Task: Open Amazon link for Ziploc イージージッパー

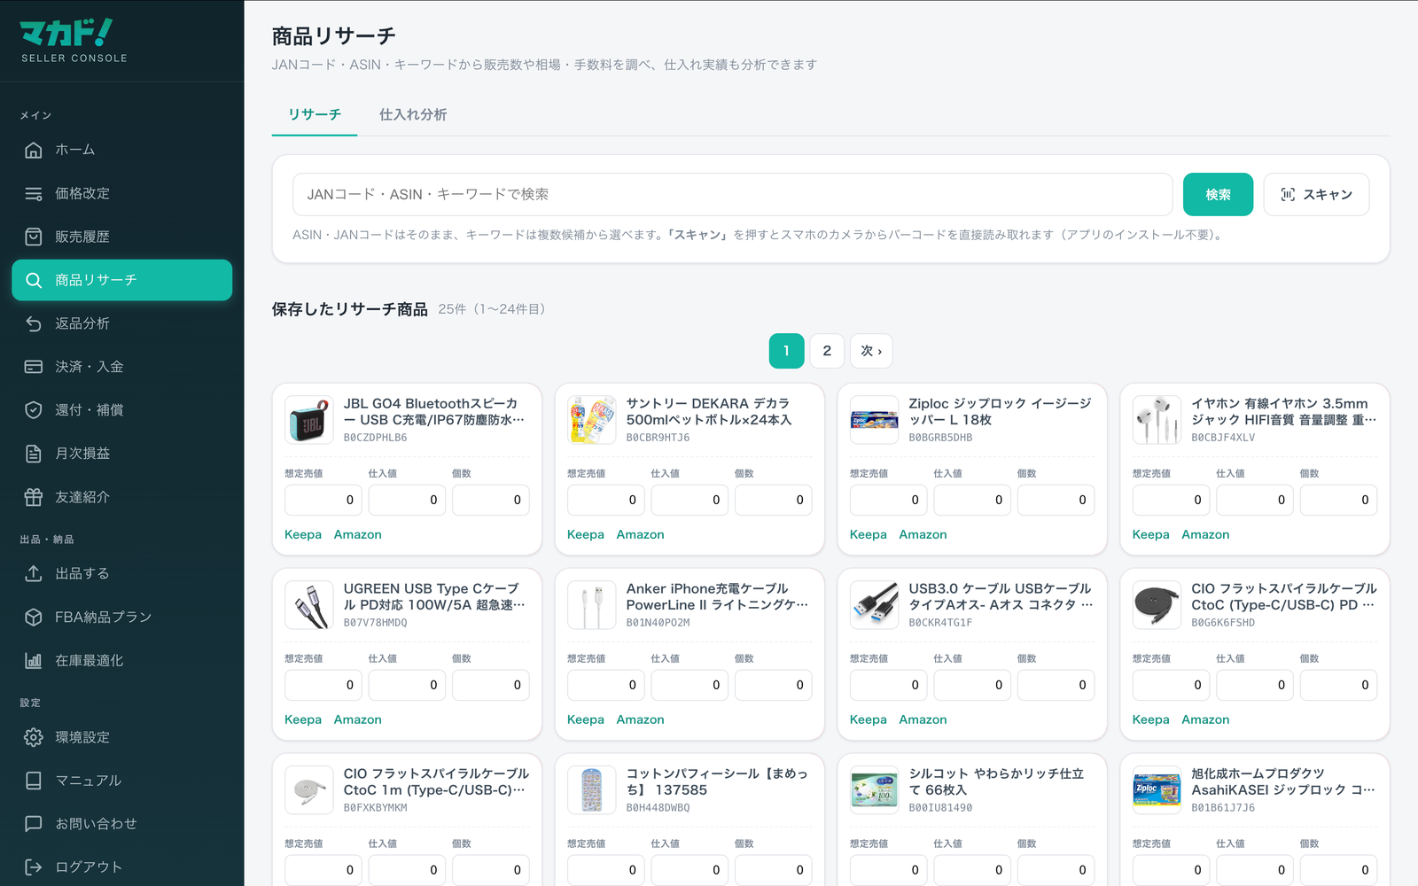Action: pyautogui.click(x=923, y=534)
